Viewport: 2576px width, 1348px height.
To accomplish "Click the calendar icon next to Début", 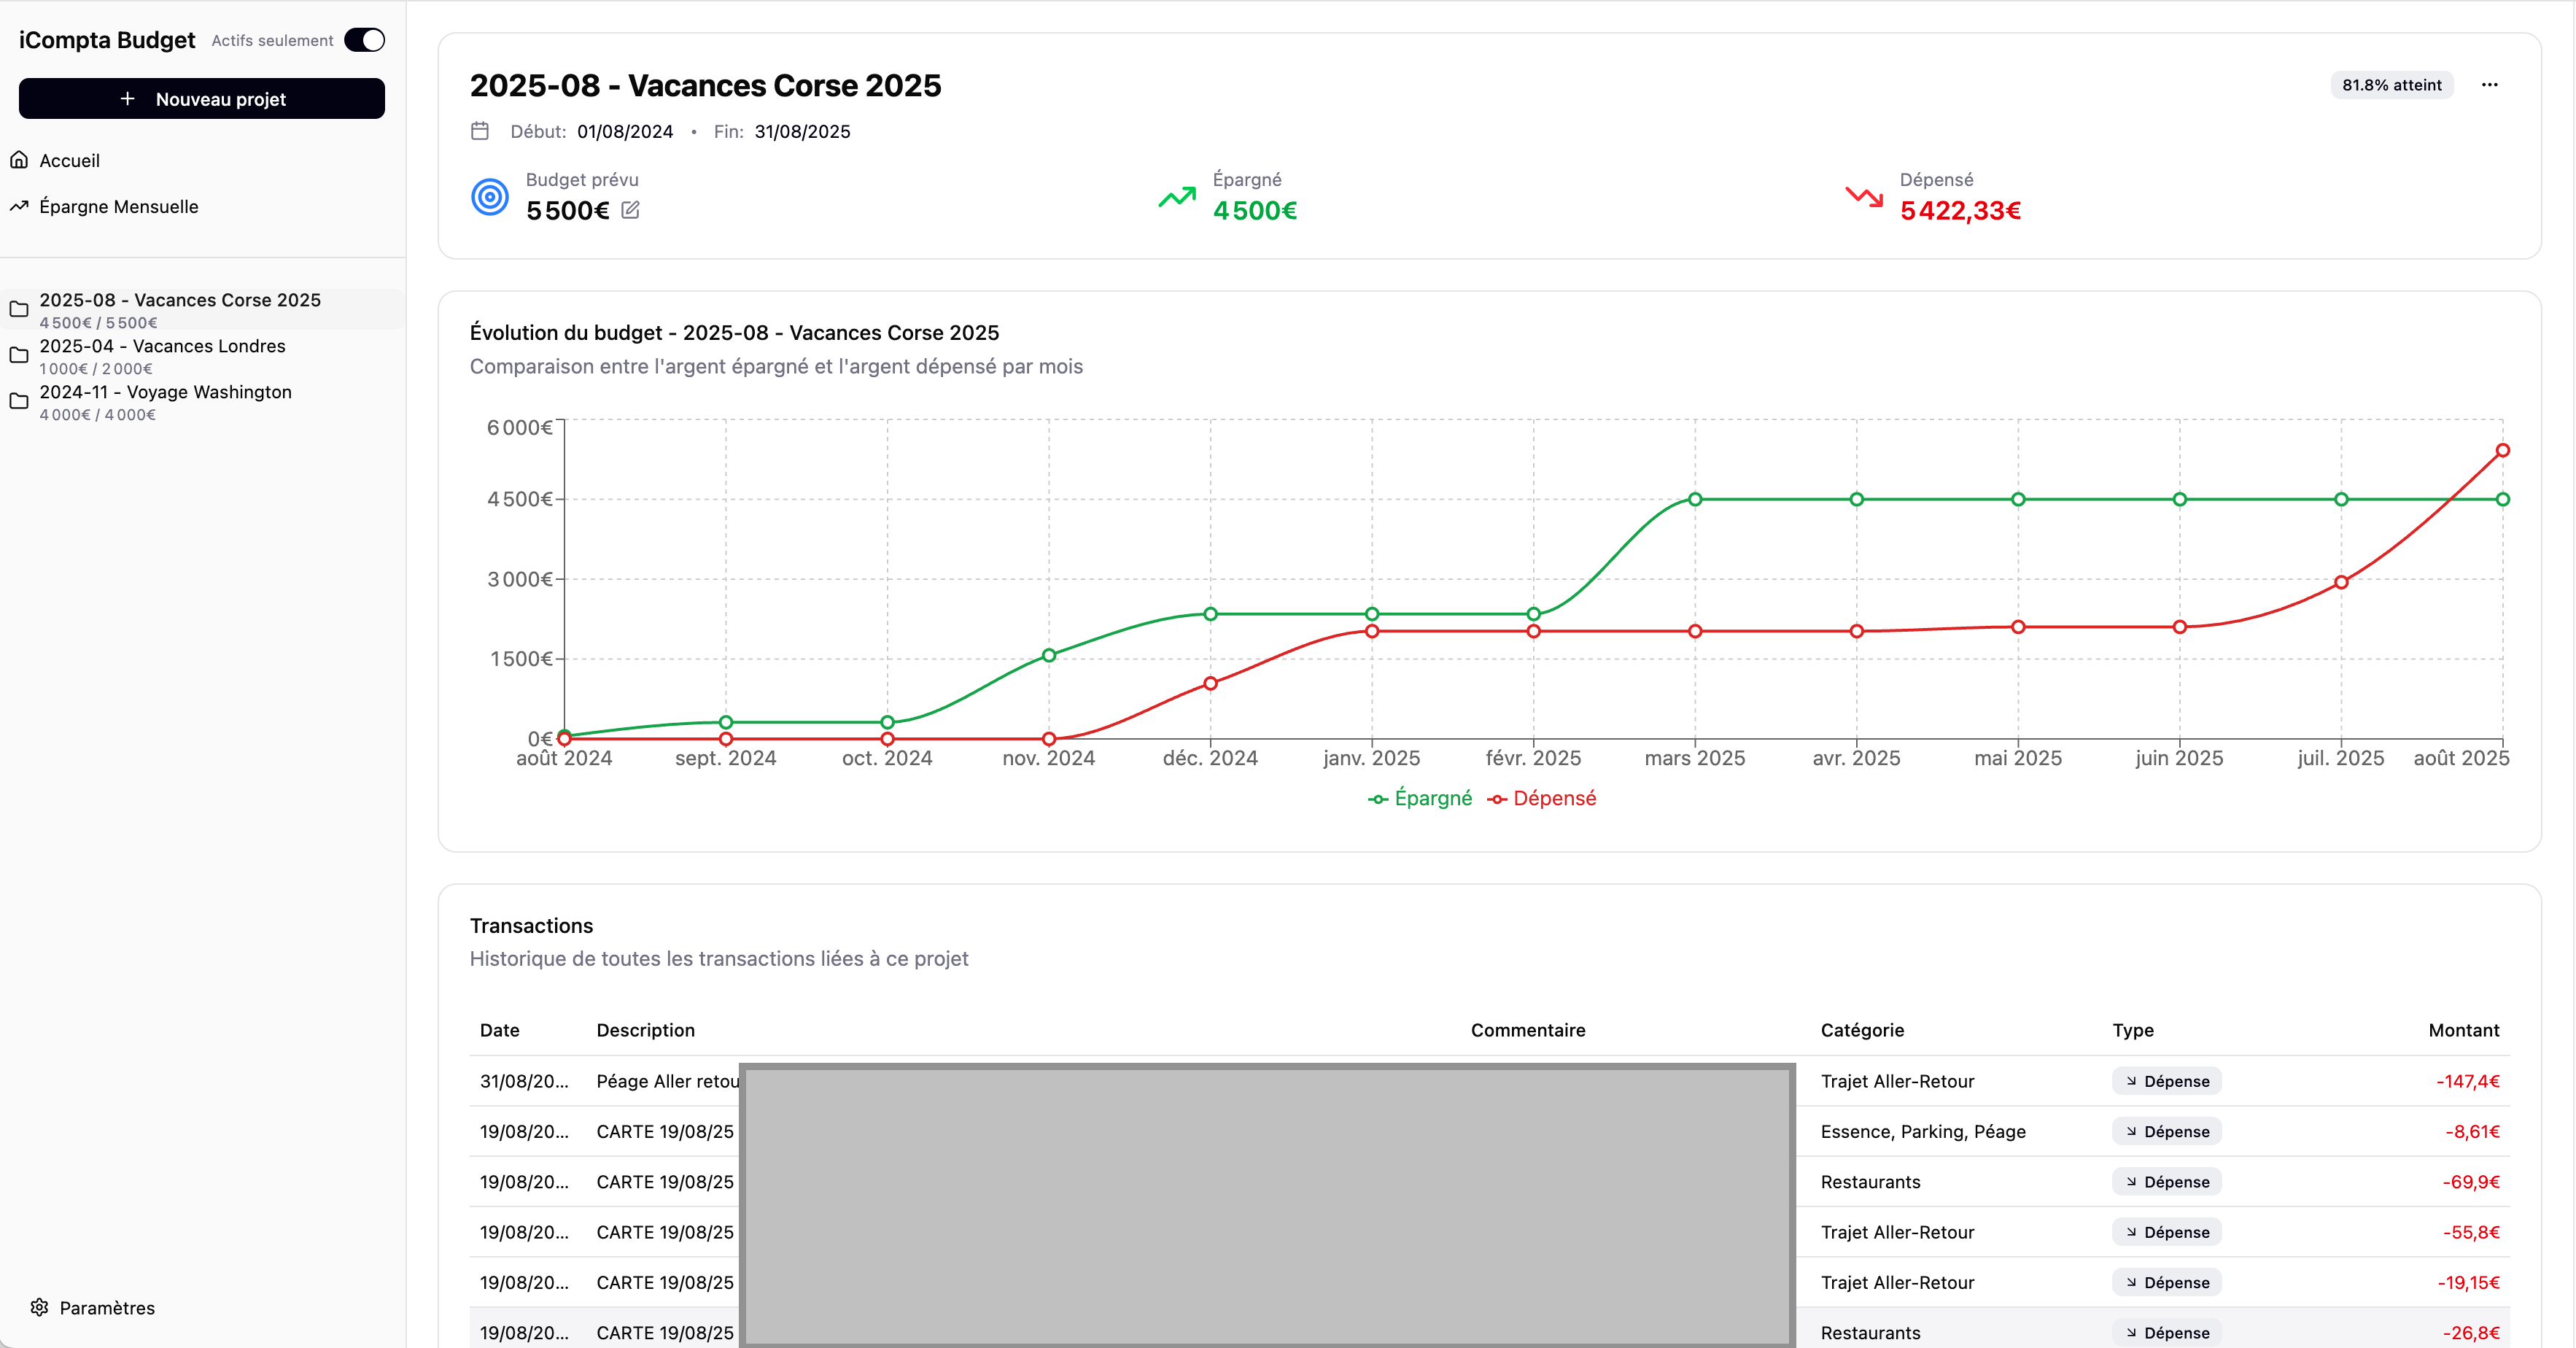I will click(x=480, y=131).
